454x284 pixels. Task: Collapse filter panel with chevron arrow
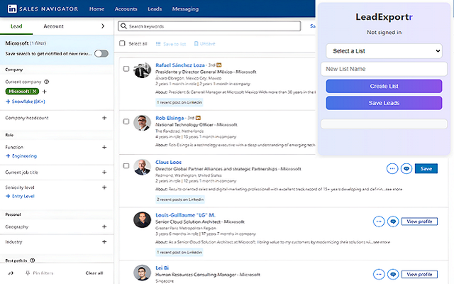tap(103, 26)
